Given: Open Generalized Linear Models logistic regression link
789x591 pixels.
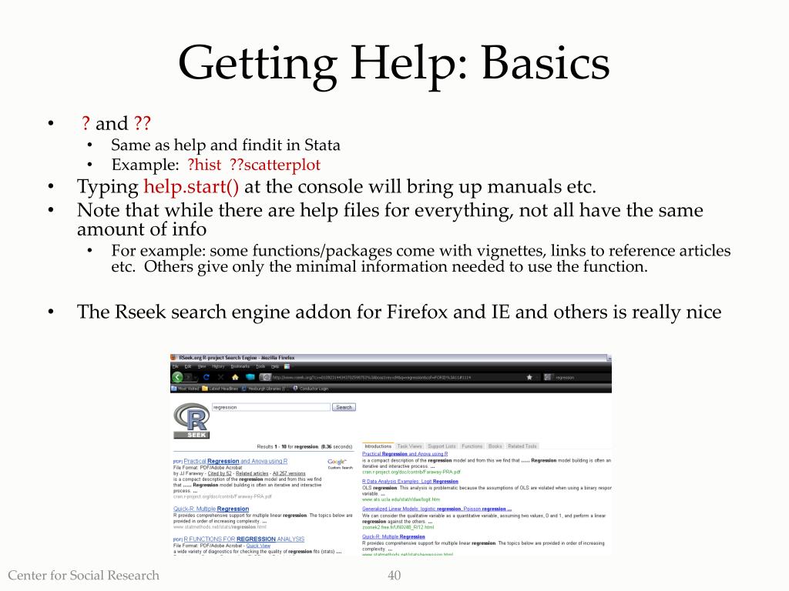Looking at the screenshot, I should (x=437, y=509).
